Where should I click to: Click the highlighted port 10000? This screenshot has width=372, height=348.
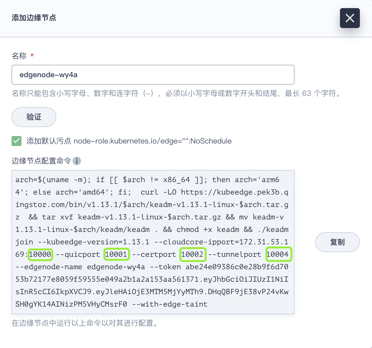point(40,255)
